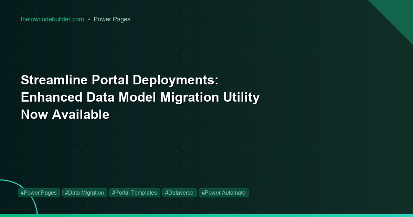Choose the #Dataverse tag
The image size is (413, 217).
coord(179,193)
